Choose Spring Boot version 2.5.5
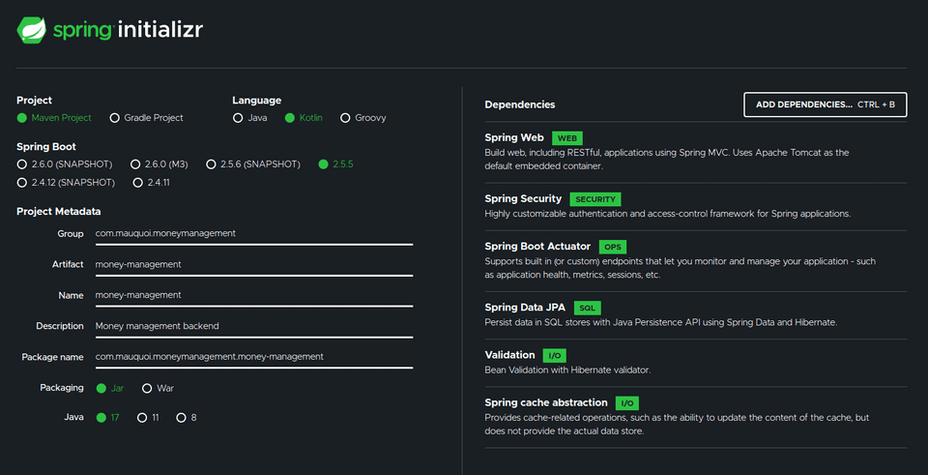Viewport: 928px width, 475px height. [323, 164]
